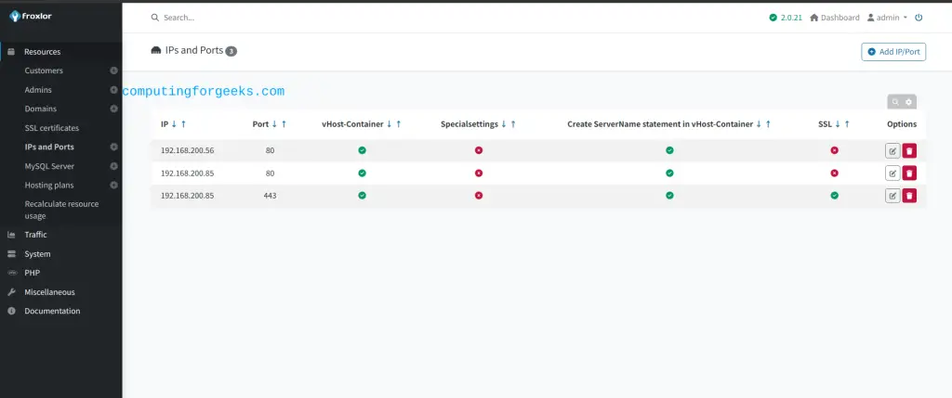Click version 2.0.21 status indicator

click(786, 18)
